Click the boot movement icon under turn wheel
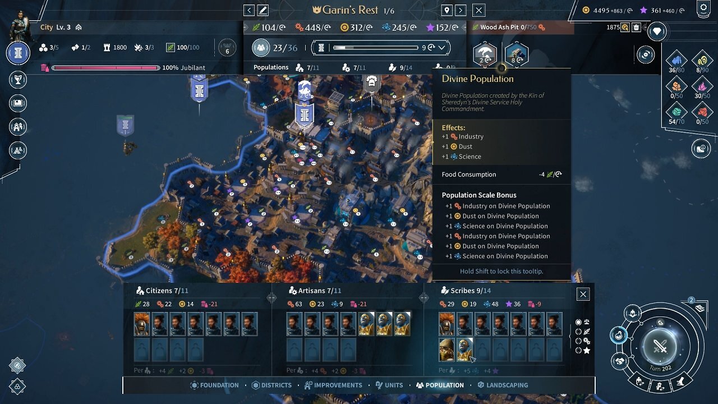This screenshot has width=718, height=404. (681, 382)
